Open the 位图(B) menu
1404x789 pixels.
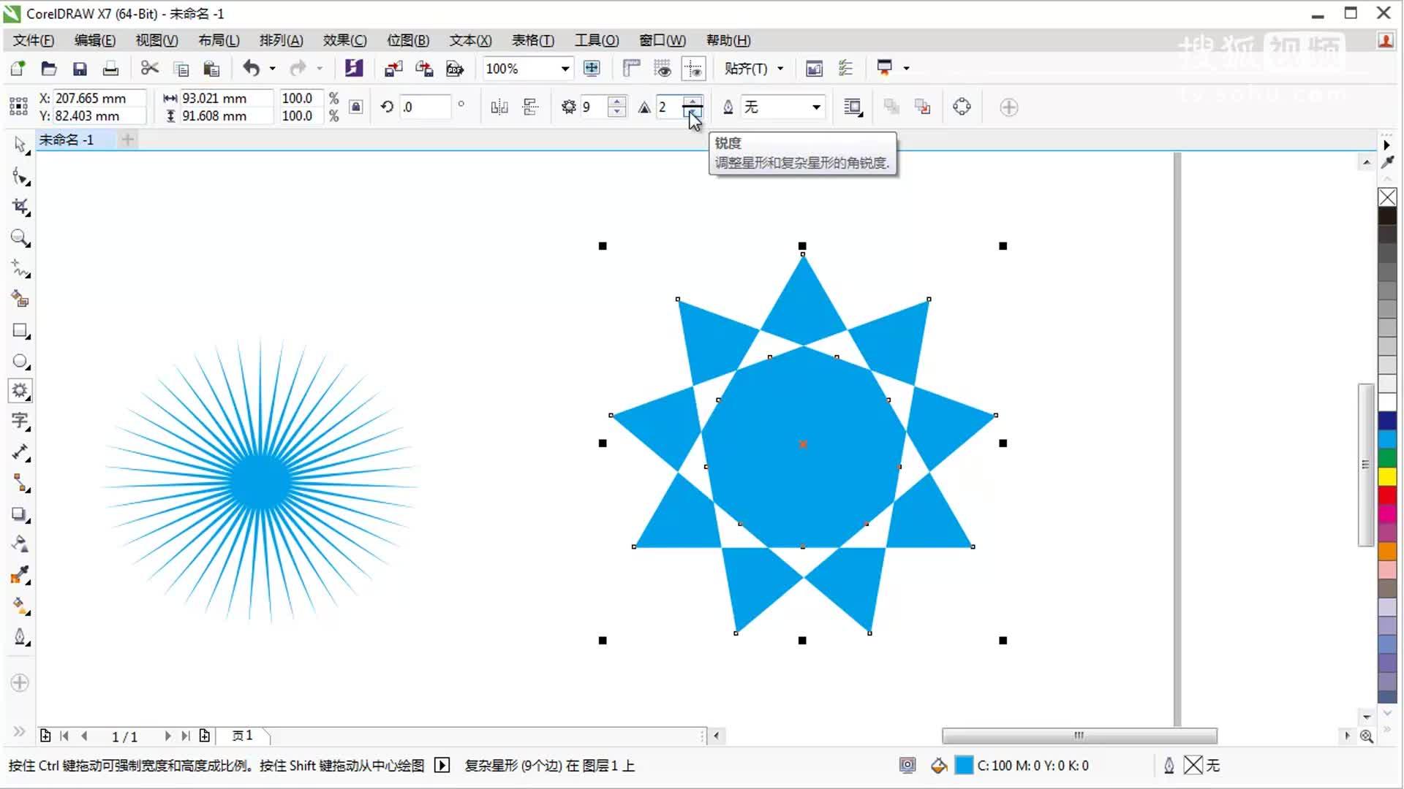coord(407,40)
